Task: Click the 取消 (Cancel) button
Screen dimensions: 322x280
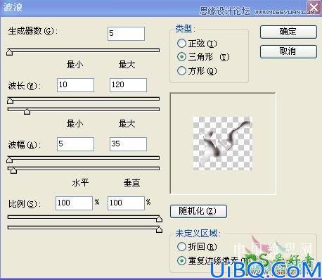Action: point(288,51)
